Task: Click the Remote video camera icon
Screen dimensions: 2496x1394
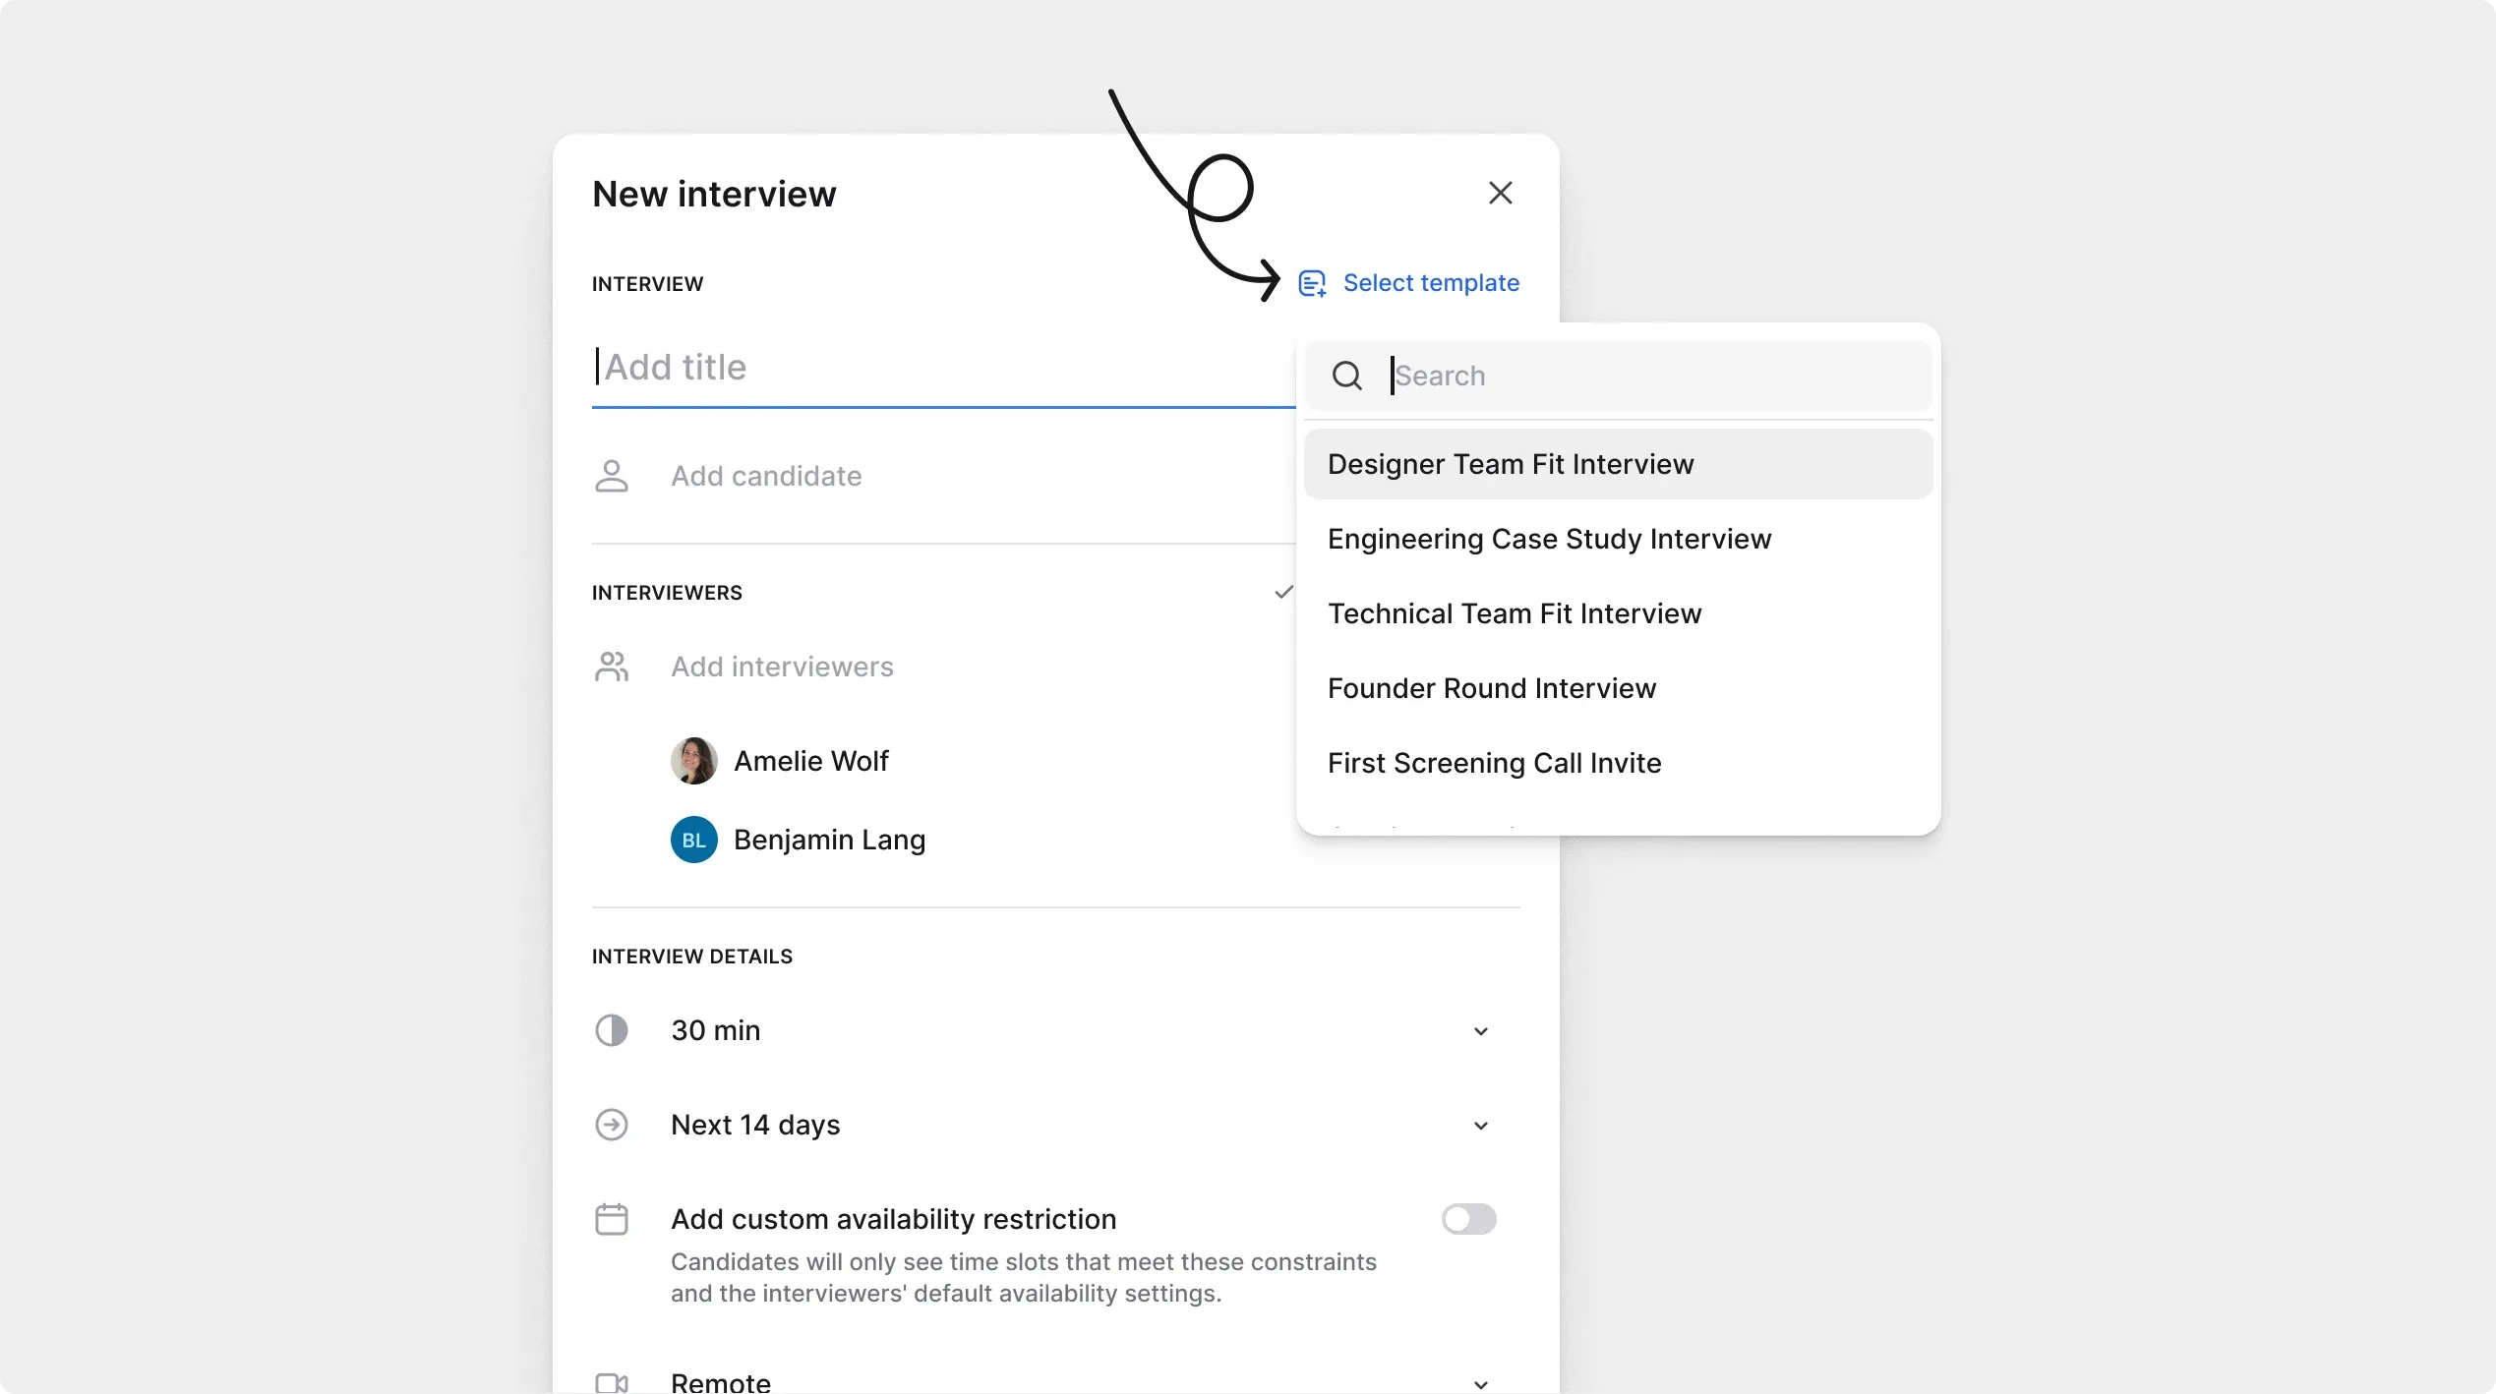Action: point(611,1383)
